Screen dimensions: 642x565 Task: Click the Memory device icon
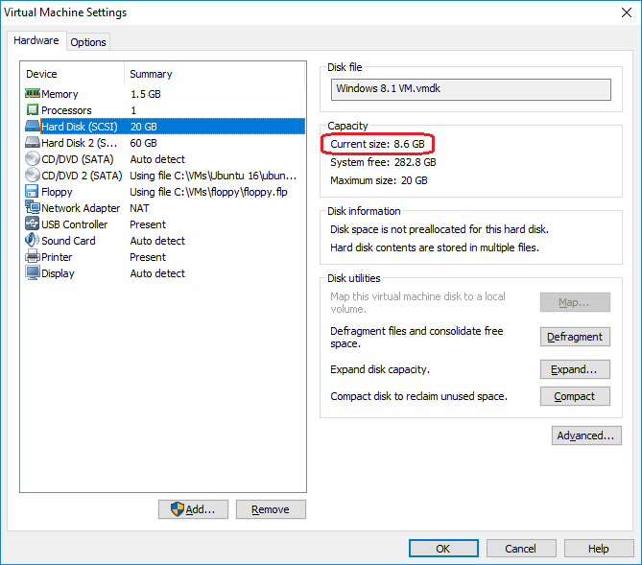click(x=33, y=93)
